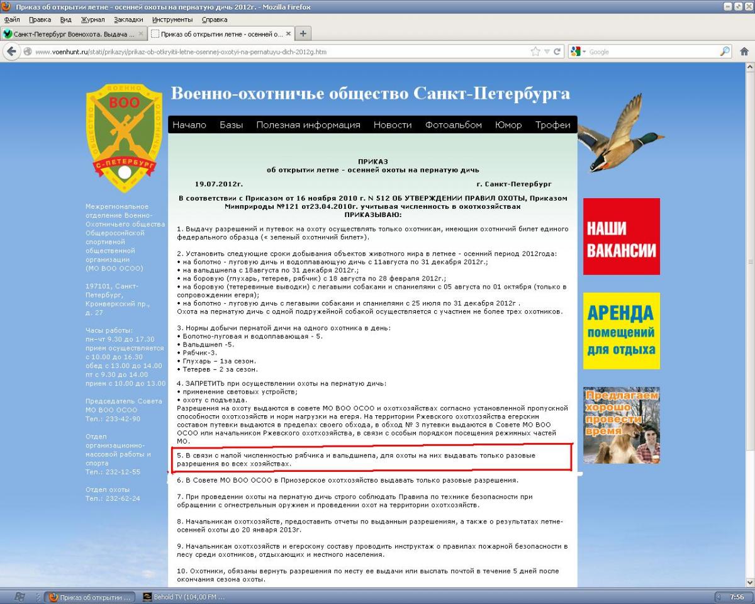Open the Google search engine dropdown

click(x=576, y=52)
